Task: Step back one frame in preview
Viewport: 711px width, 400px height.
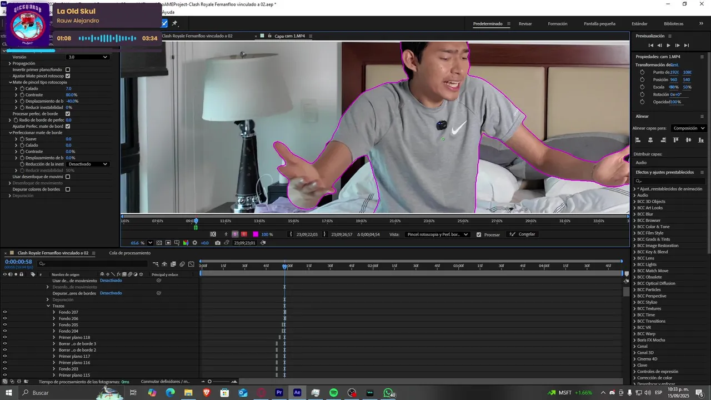Action: [659, 46]
